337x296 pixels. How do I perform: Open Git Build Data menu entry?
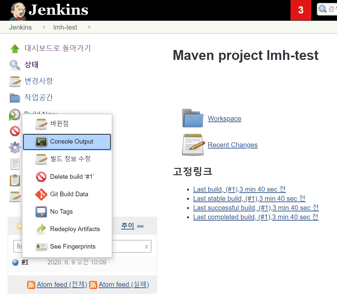[67, 194]
